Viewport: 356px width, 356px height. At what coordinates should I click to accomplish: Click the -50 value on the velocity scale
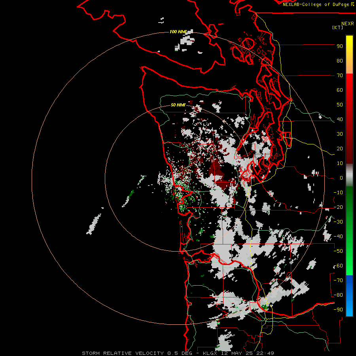coord(338,251)
